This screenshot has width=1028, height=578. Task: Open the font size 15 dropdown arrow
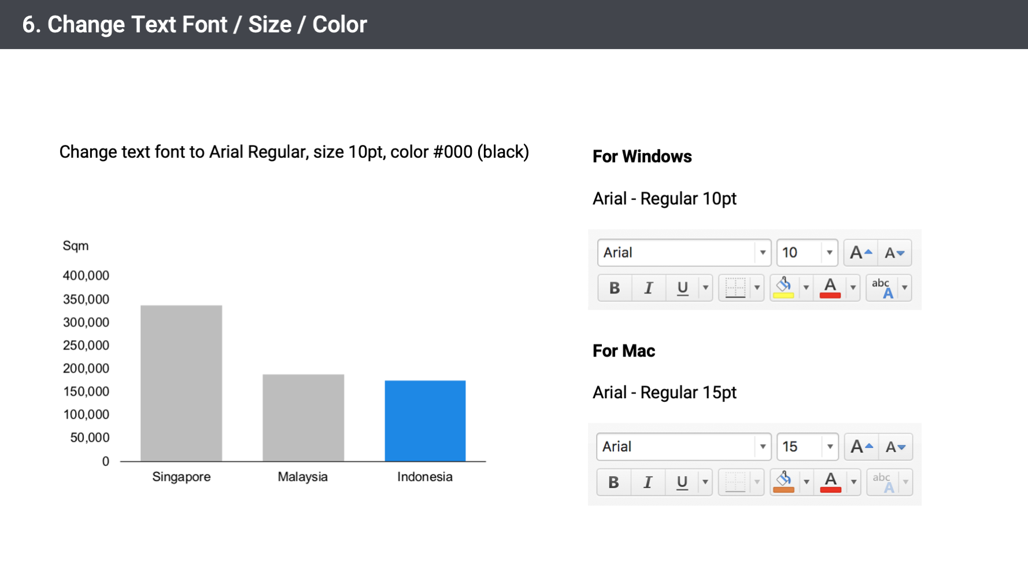830,447
